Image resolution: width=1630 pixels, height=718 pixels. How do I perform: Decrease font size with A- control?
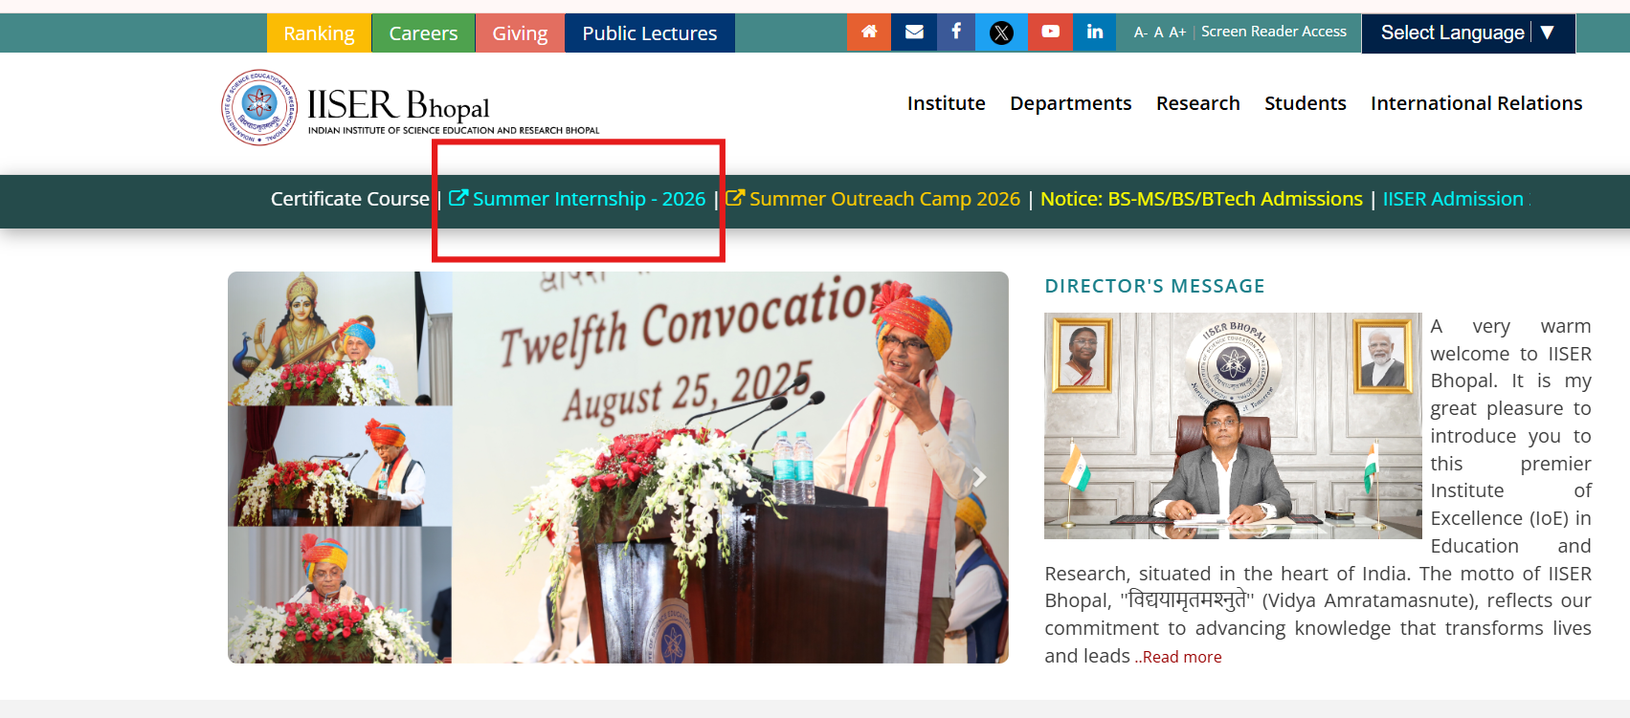pyautogui.click(x=1140, y=33)
